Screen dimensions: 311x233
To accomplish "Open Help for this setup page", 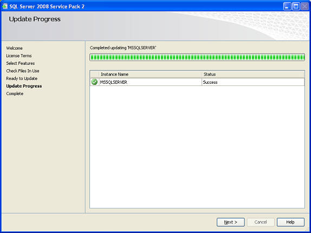I will click(290, 222).
